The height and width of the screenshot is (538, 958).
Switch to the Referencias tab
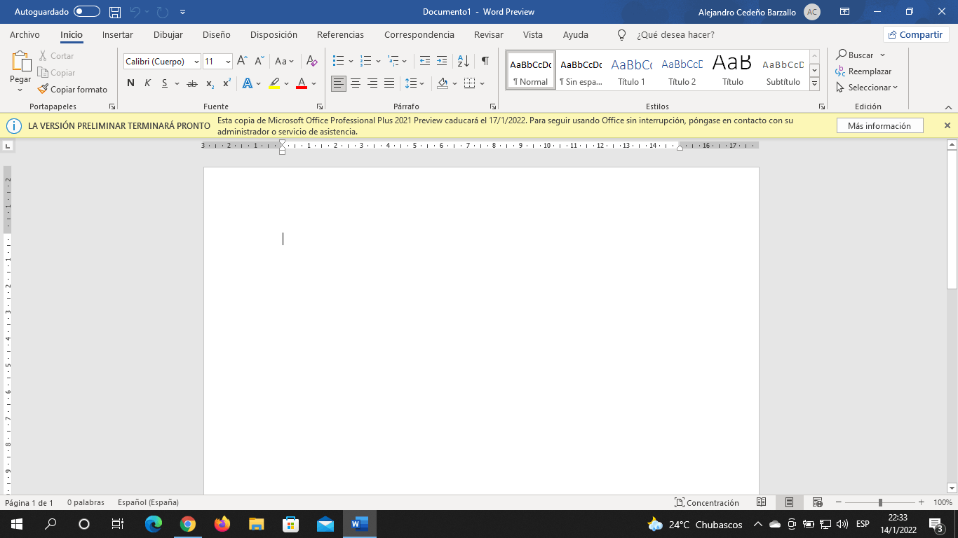click(x=340, y=34)
